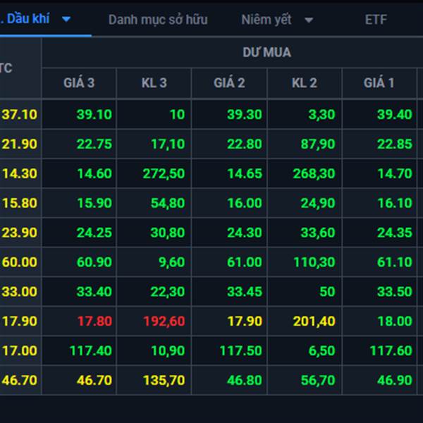Click volume 30,80
This screenshot has width=423, height=423.
pos(168,233)
